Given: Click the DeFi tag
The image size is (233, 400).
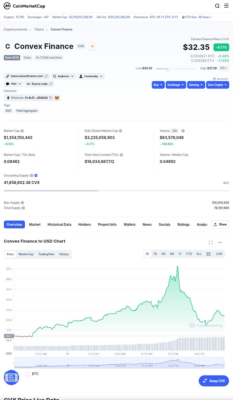Looking at the screenshot, I should (8, 111).
